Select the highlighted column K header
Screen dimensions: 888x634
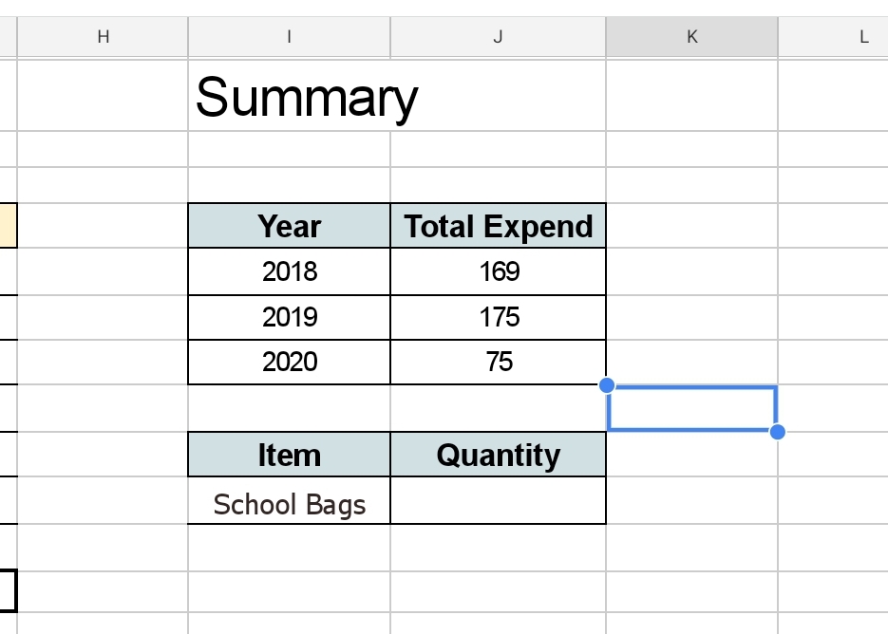(691, 37)
